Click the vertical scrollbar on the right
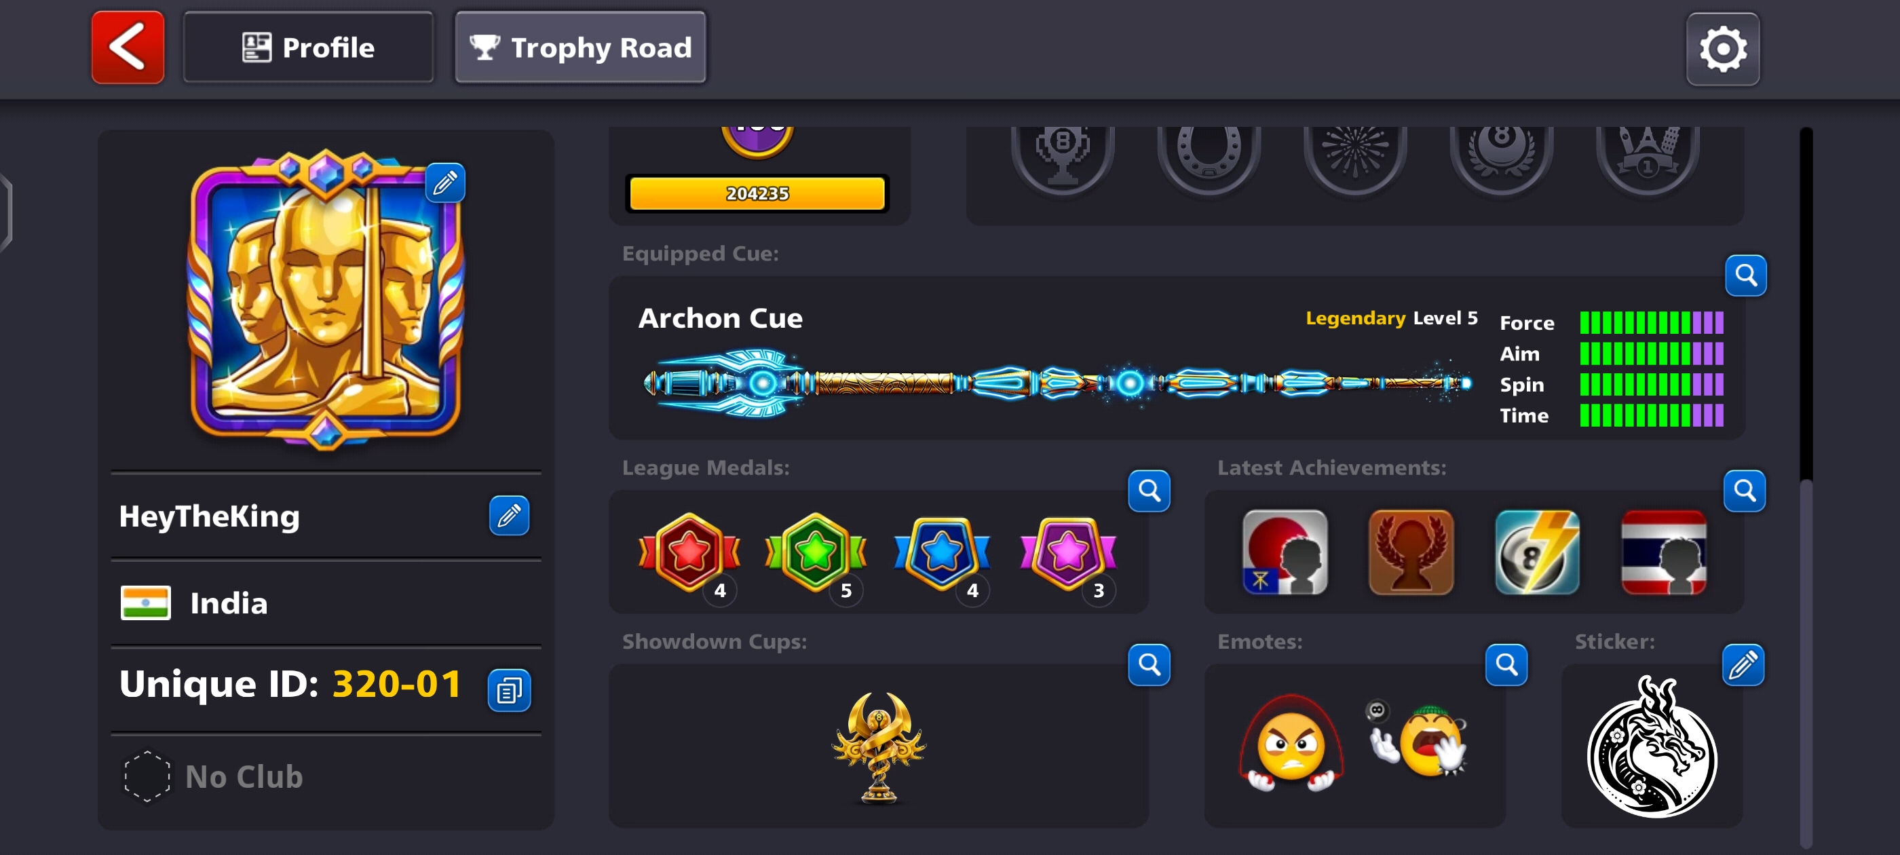This screenshot has height=855, width=1900. (x=1806, y=487)
